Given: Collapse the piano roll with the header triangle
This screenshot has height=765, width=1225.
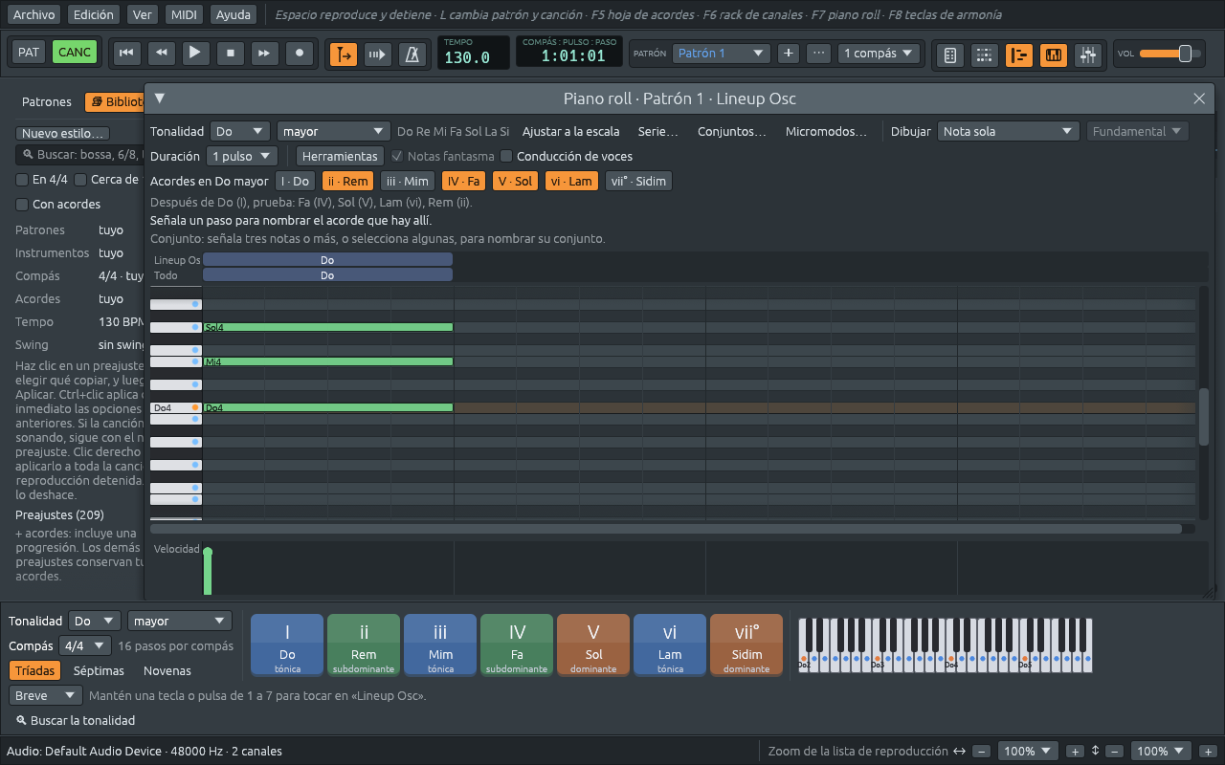Looking at the screenshot, I should pos(160,98).
